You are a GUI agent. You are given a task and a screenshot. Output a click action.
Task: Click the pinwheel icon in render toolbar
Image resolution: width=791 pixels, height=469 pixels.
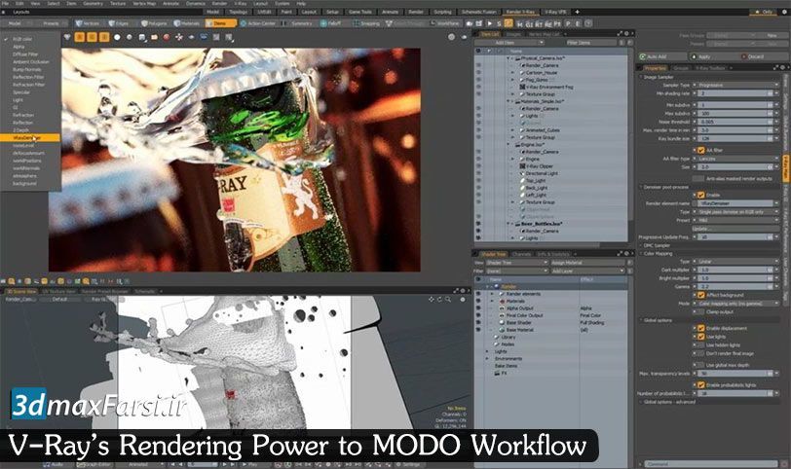click(x=179, y=37)
